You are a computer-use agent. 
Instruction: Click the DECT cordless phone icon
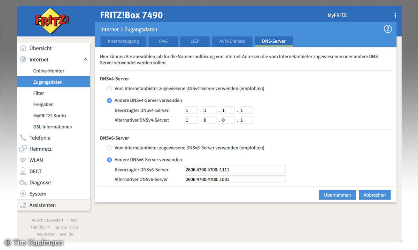point(23,171)
